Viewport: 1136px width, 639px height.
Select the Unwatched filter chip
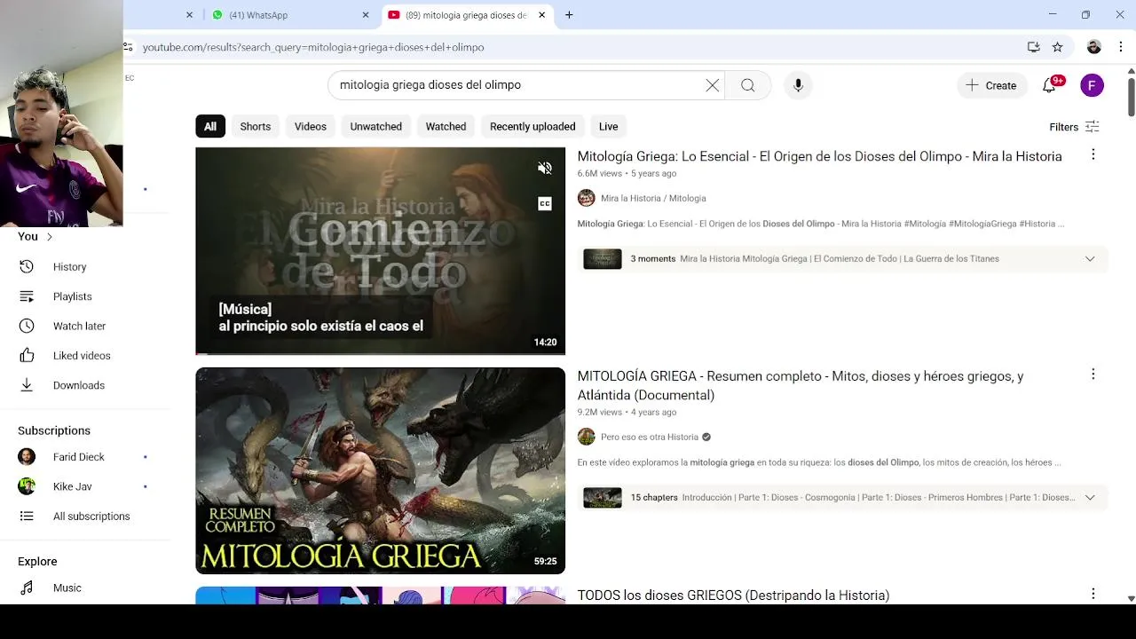pos(376,126)
